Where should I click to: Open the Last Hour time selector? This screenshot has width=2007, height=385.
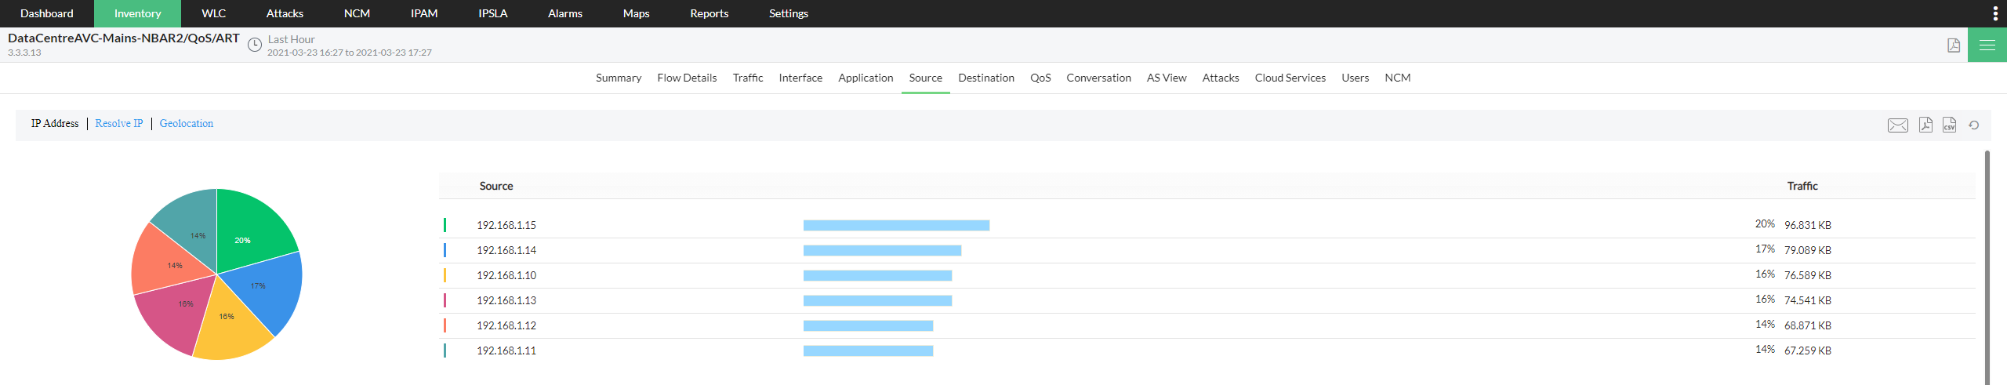[x=291, y=39]
